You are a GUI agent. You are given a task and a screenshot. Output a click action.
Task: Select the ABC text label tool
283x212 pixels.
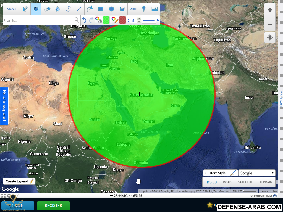133,9
